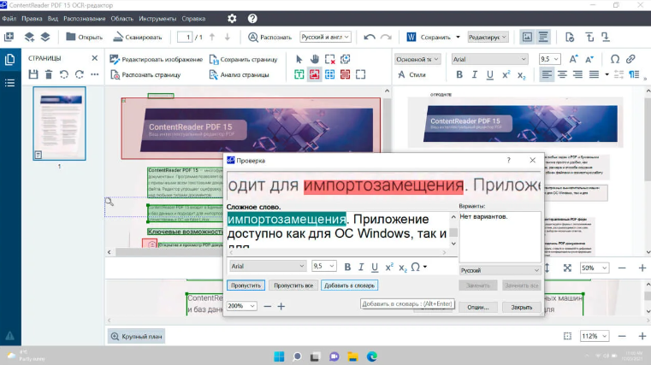
Task: Open paragraph style dropdown
Action: tap(417, 59)
